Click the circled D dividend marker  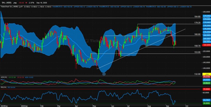click(104, 74)
